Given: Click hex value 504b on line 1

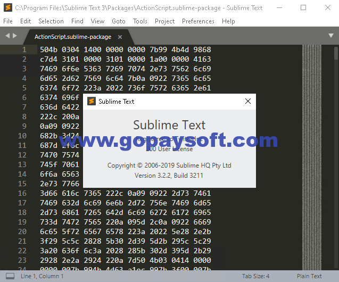Looking at the screenshot, I should pyautogui.click(x=48, y=49).
